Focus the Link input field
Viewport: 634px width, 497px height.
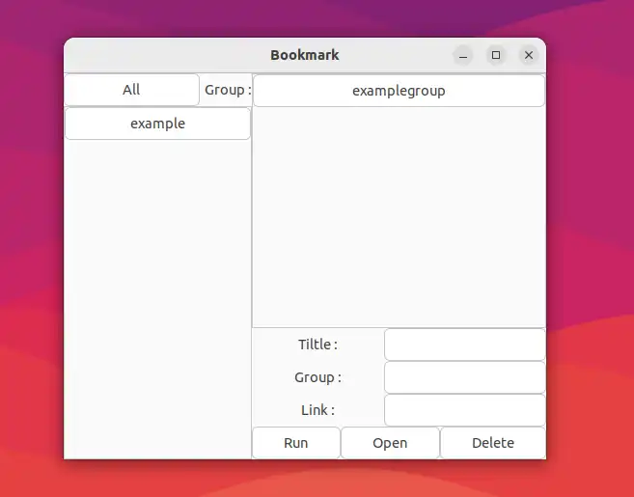point(464,410)
